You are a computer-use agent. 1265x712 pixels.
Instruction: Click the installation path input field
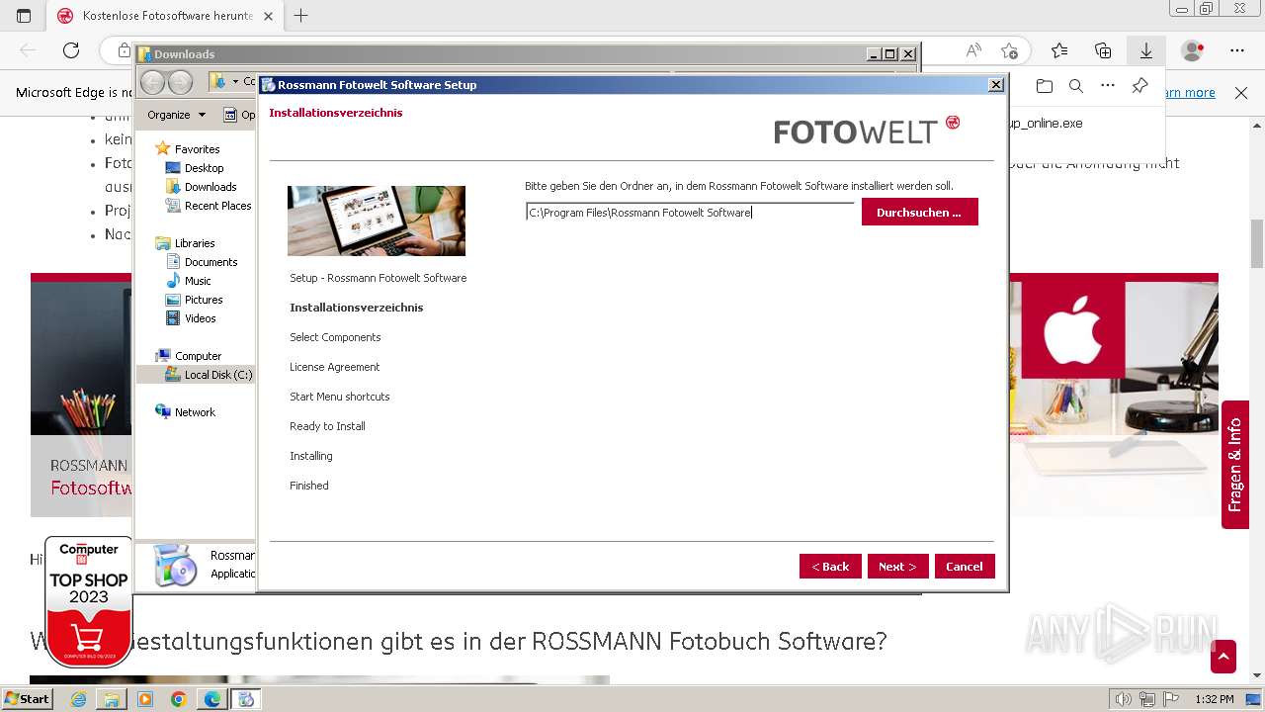(690, 212)
